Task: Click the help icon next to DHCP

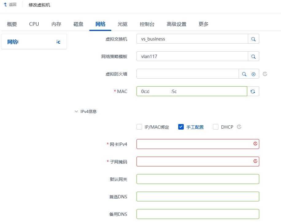Action: 239,127
